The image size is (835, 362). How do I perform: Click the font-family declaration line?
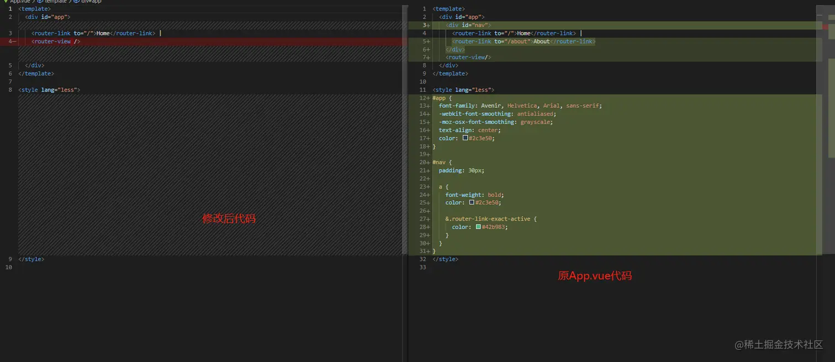pyautogui.click(x=520, y=106)
